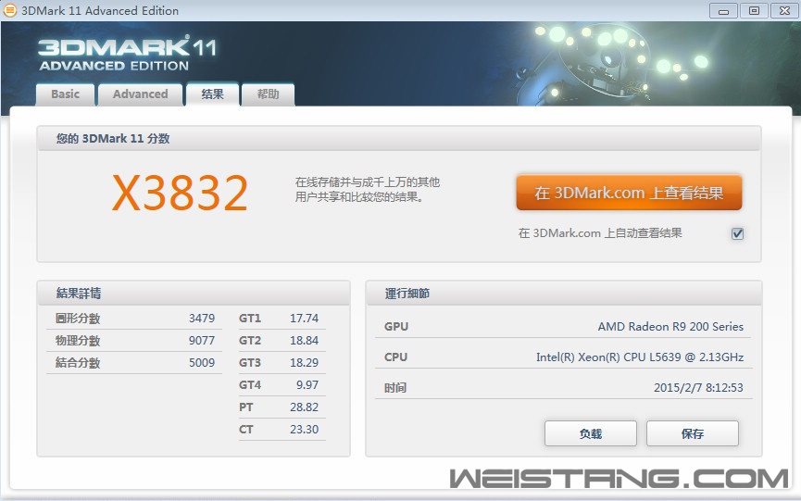Click the 物理分數 label
The image size is (801, 501).
tap(78, 341)
